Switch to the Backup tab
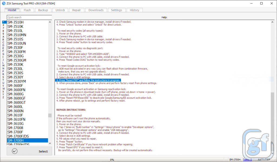The width and height of the screenshot is (277, 162). (x=43, y=10)
